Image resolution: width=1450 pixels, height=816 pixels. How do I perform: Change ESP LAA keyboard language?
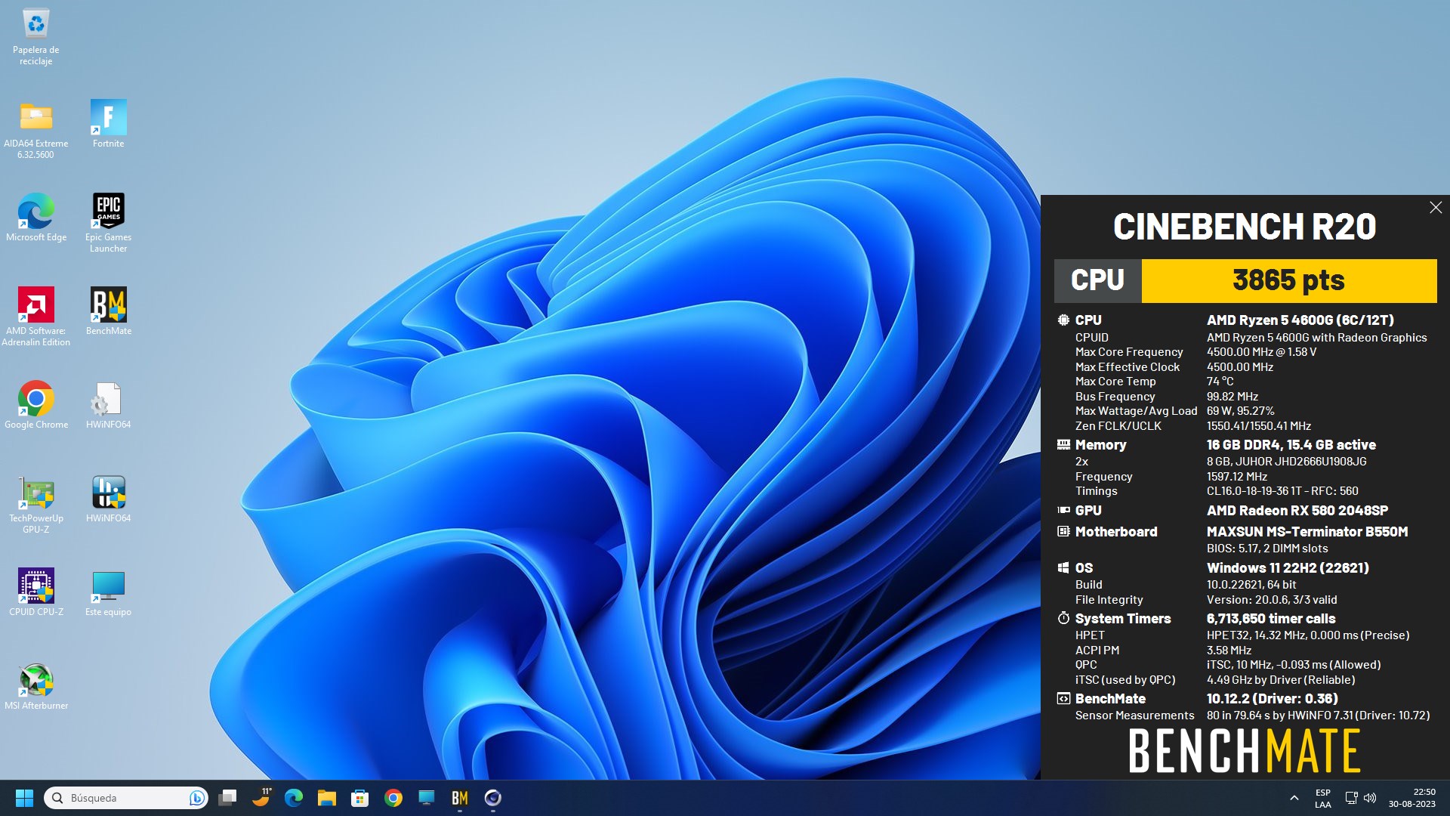coord(1323,798)
